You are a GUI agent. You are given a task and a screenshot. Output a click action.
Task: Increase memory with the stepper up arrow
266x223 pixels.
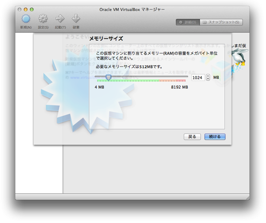tap(208, 76)
